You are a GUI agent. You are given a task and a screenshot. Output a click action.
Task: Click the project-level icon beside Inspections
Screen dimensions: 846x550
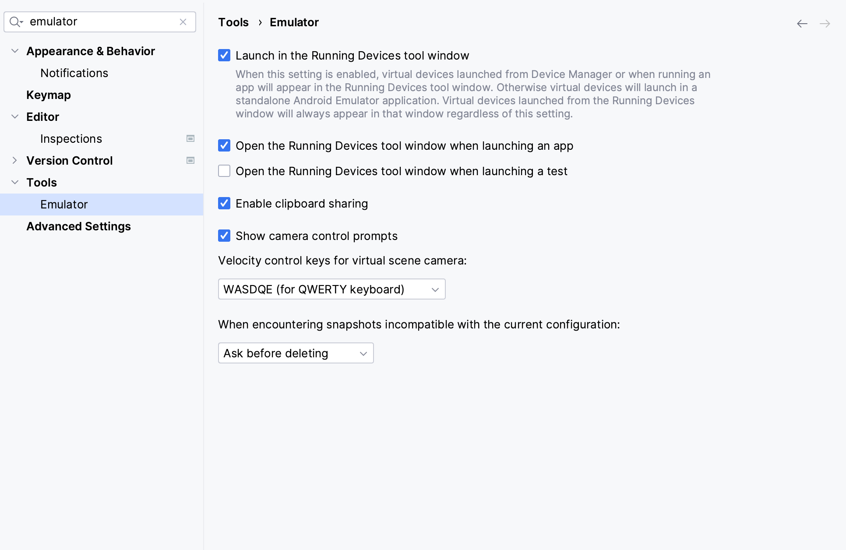point(190,138)
